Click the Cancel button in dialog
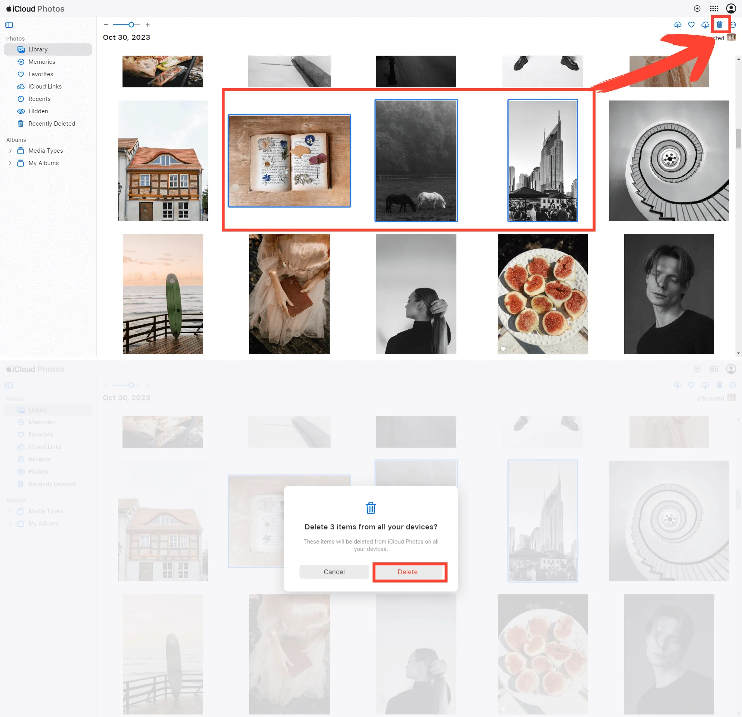Image resolution: width=742 pixels, height=717 pixels. (333, 571)
